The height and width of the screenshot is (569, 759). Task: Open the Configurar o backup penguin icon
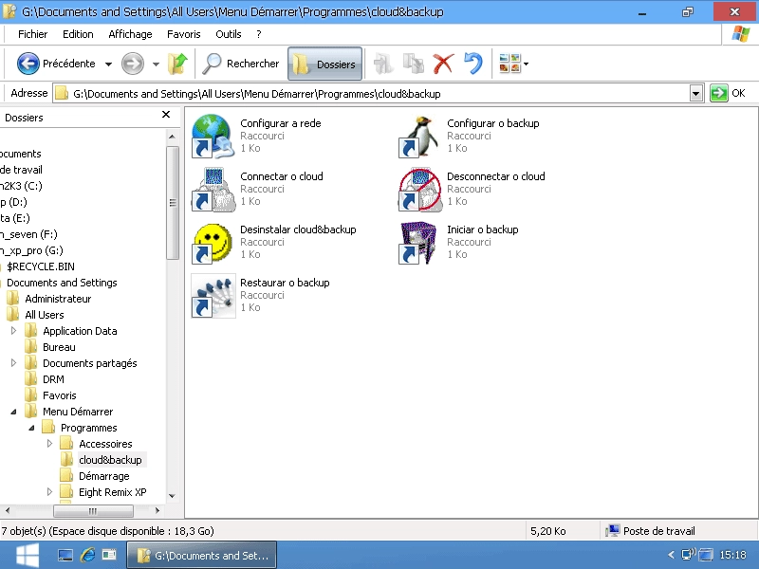[419, 136]
